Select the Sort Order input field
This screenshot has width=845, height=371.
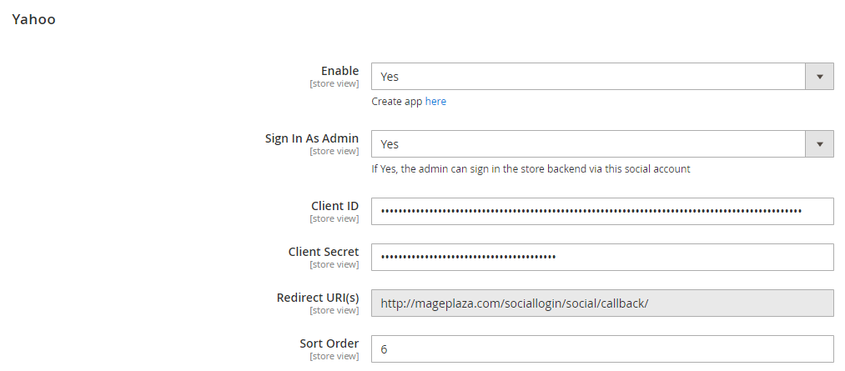click(x=602, y=349)
